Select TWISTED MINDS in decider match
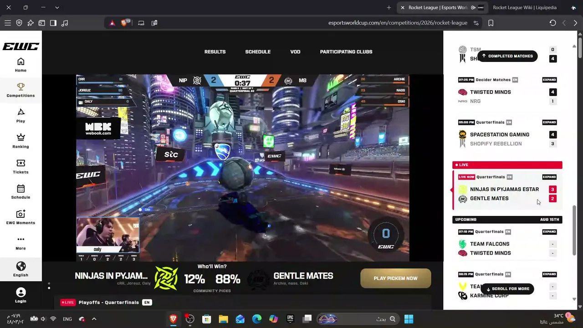Viewport: 583px width, 328px height. [491, 92]
